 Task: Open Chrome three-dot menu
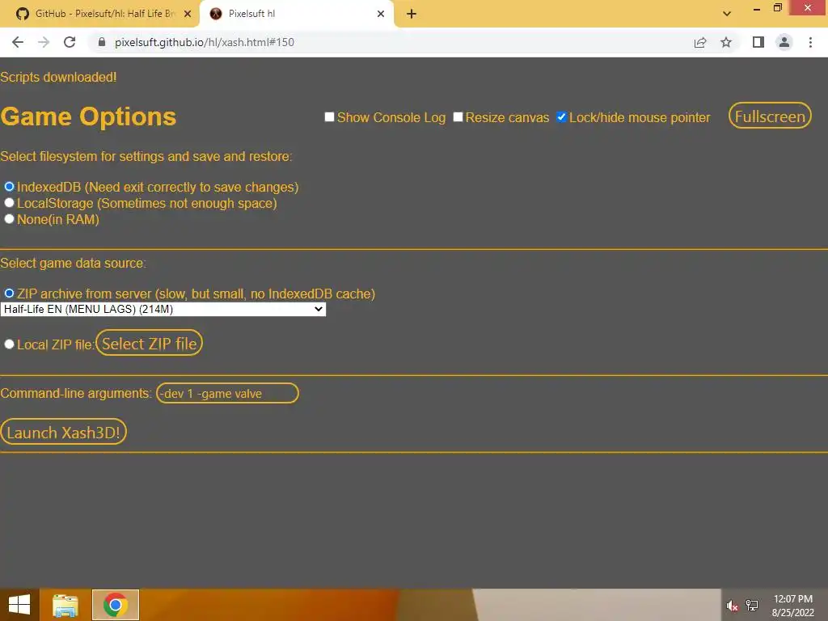tap(810, 42)
